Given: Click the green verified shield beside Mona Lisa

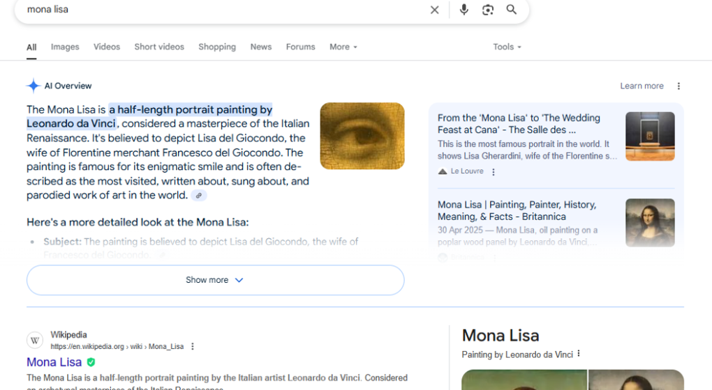Looking at the screenshot, I should [91, 362].
